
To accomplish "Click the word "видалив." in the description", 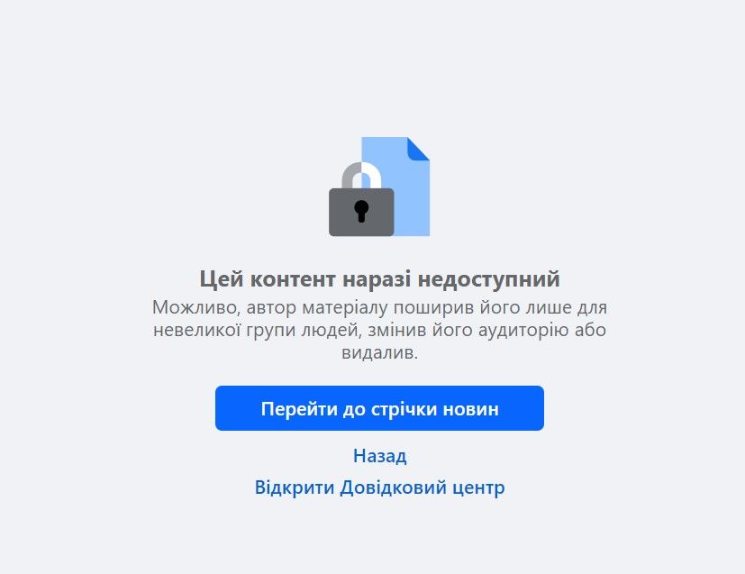I will 379,352.
